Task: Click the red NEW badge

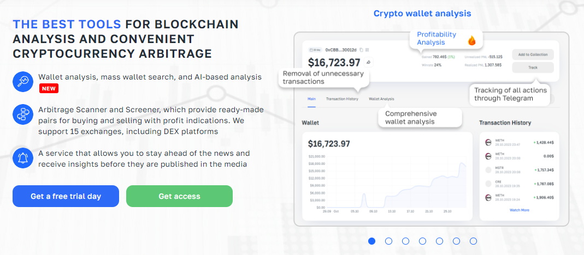Action: coord(49,88)
